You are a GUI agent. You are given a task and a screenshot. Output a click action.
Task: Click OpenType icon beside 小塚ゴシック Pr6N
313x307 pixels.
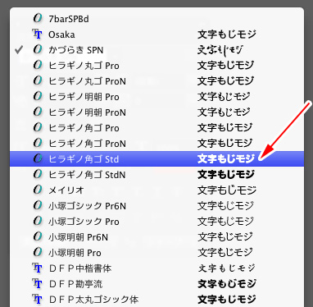pos(38,205)
